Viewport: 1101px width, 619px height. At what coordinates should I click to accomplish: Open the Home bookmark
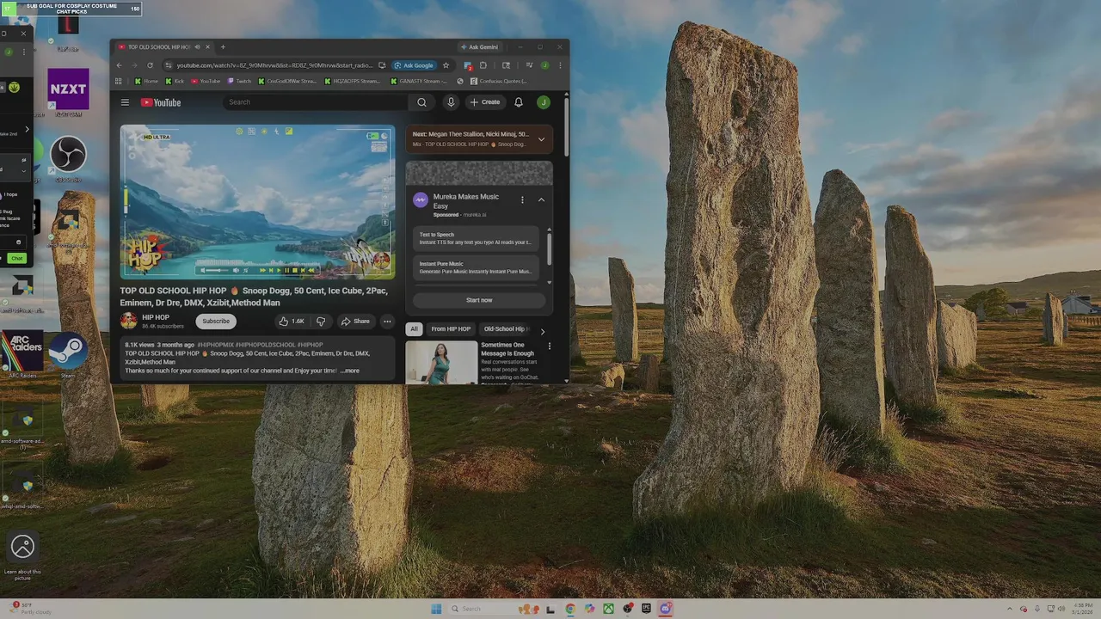coord(146,82)
